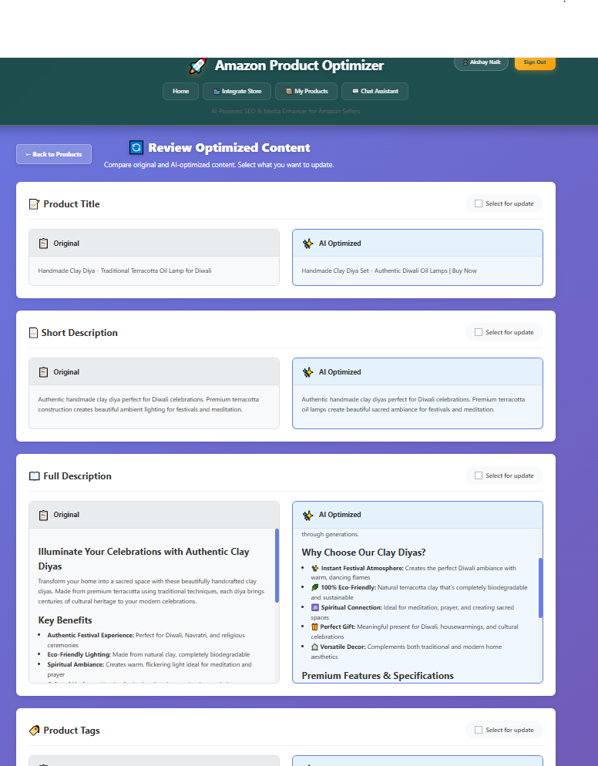Screen dimensions: 598x766
Task: Click the Amazon Product Optimizer title
Action: (299, 66)
